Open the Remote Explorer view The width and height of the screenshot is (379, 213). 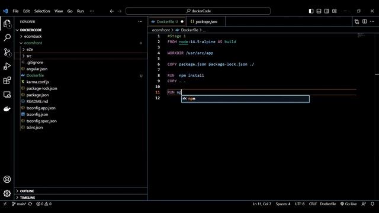[x=7, y=95]
